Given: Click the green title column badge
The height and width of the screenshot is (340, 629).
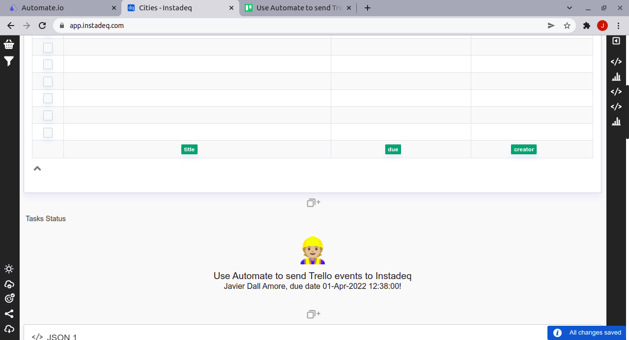Looking at the screenshot, I should 189,149.
